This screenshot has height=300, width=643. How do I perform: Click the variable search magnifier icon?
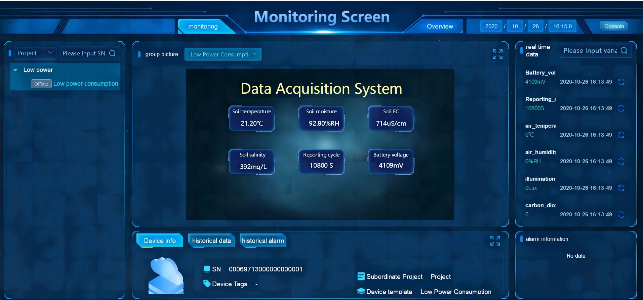point(624,50)
